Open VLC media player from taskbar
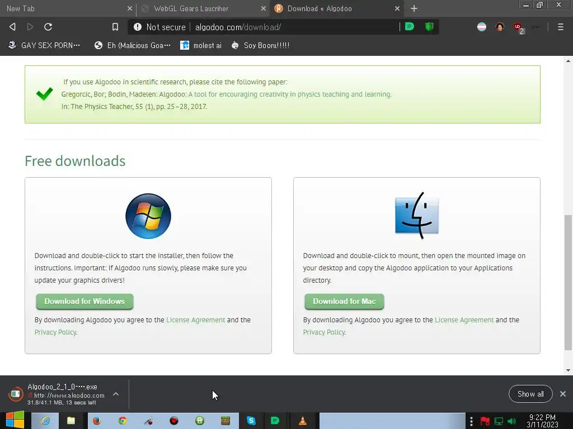This screenshot has width=573, height=429. pyautogui.click(x=303, y=421)
